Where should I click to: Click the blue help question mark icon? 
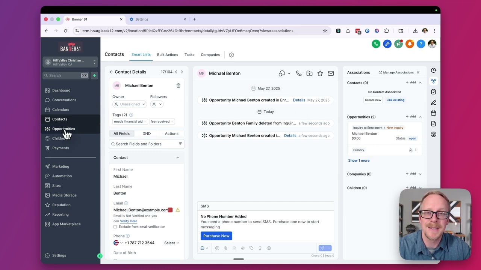click(x=421, y=44)
